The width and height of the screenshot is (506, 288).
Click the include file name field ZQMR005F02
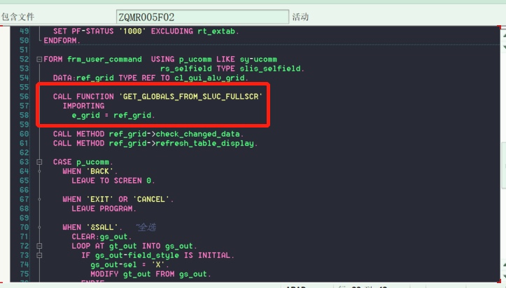click(x=202, y=17)
